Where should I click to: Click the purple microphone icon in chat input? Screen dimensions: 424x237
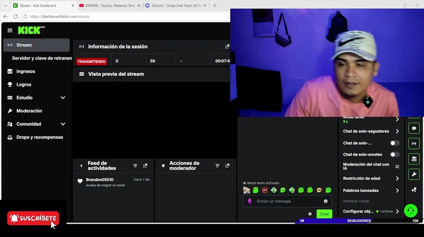pos(249,201)
